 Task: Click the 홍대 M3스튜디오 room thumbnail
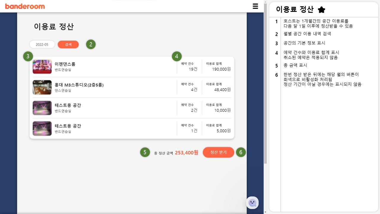click(42, 87)
